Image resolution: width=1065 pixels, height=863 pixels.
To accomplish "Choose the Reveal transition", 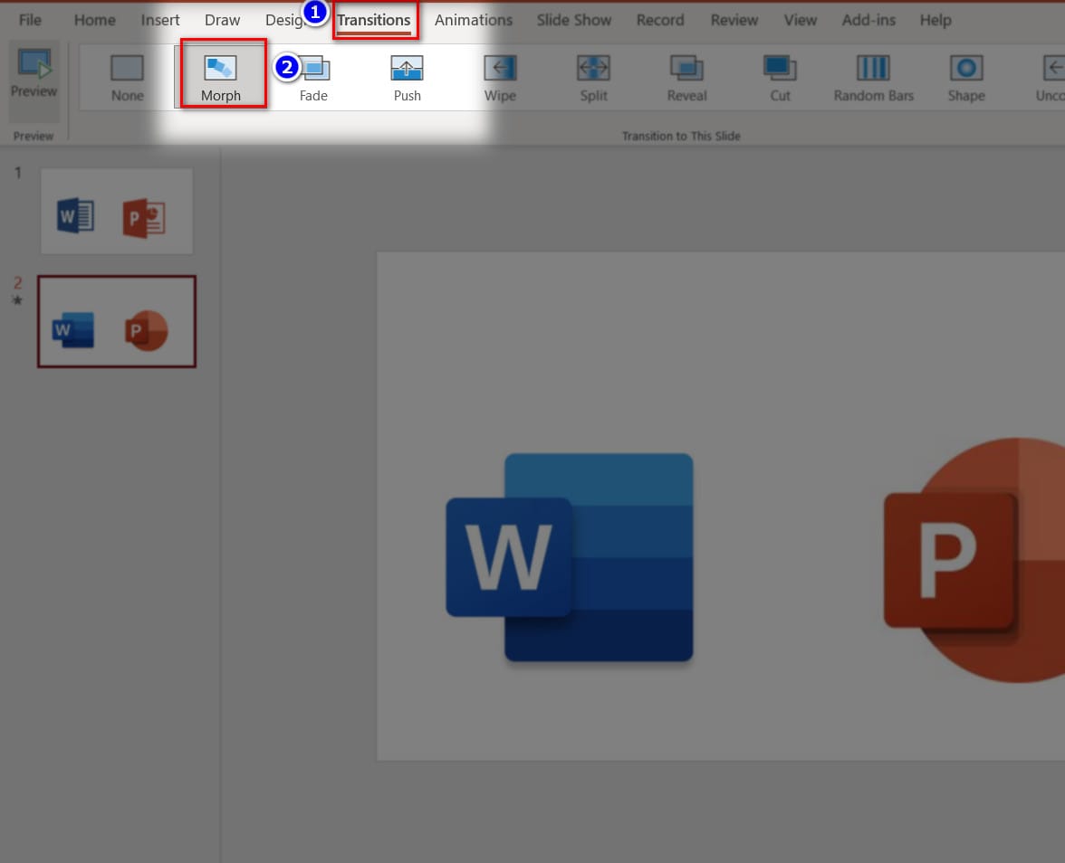I will point(686,77).
